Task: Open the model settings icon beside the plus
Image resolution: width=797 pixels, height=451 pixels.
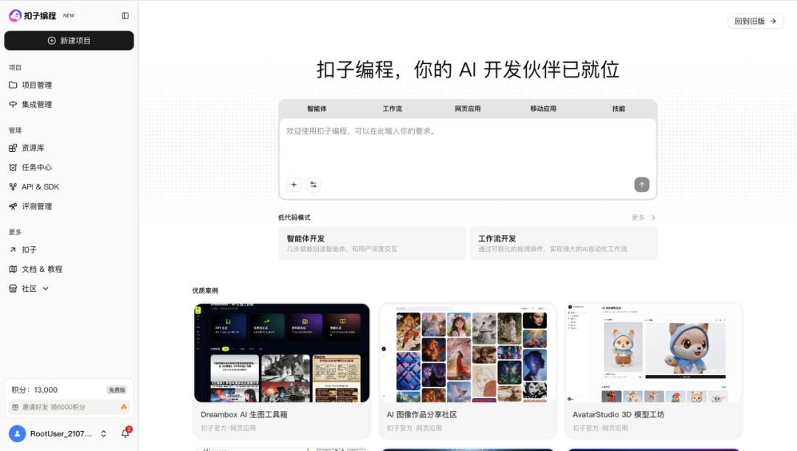Action: [313, 184]
